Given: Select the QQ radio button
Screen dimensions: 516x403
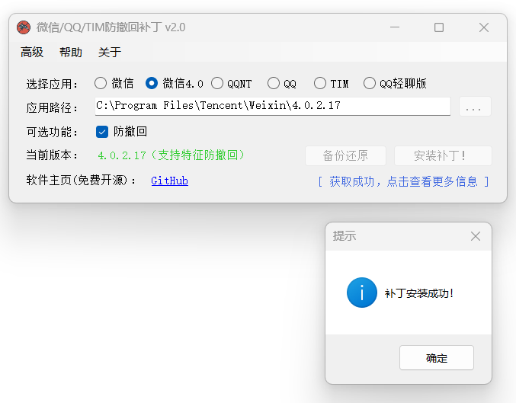Looking at the screenshot, I should [274, 83].
